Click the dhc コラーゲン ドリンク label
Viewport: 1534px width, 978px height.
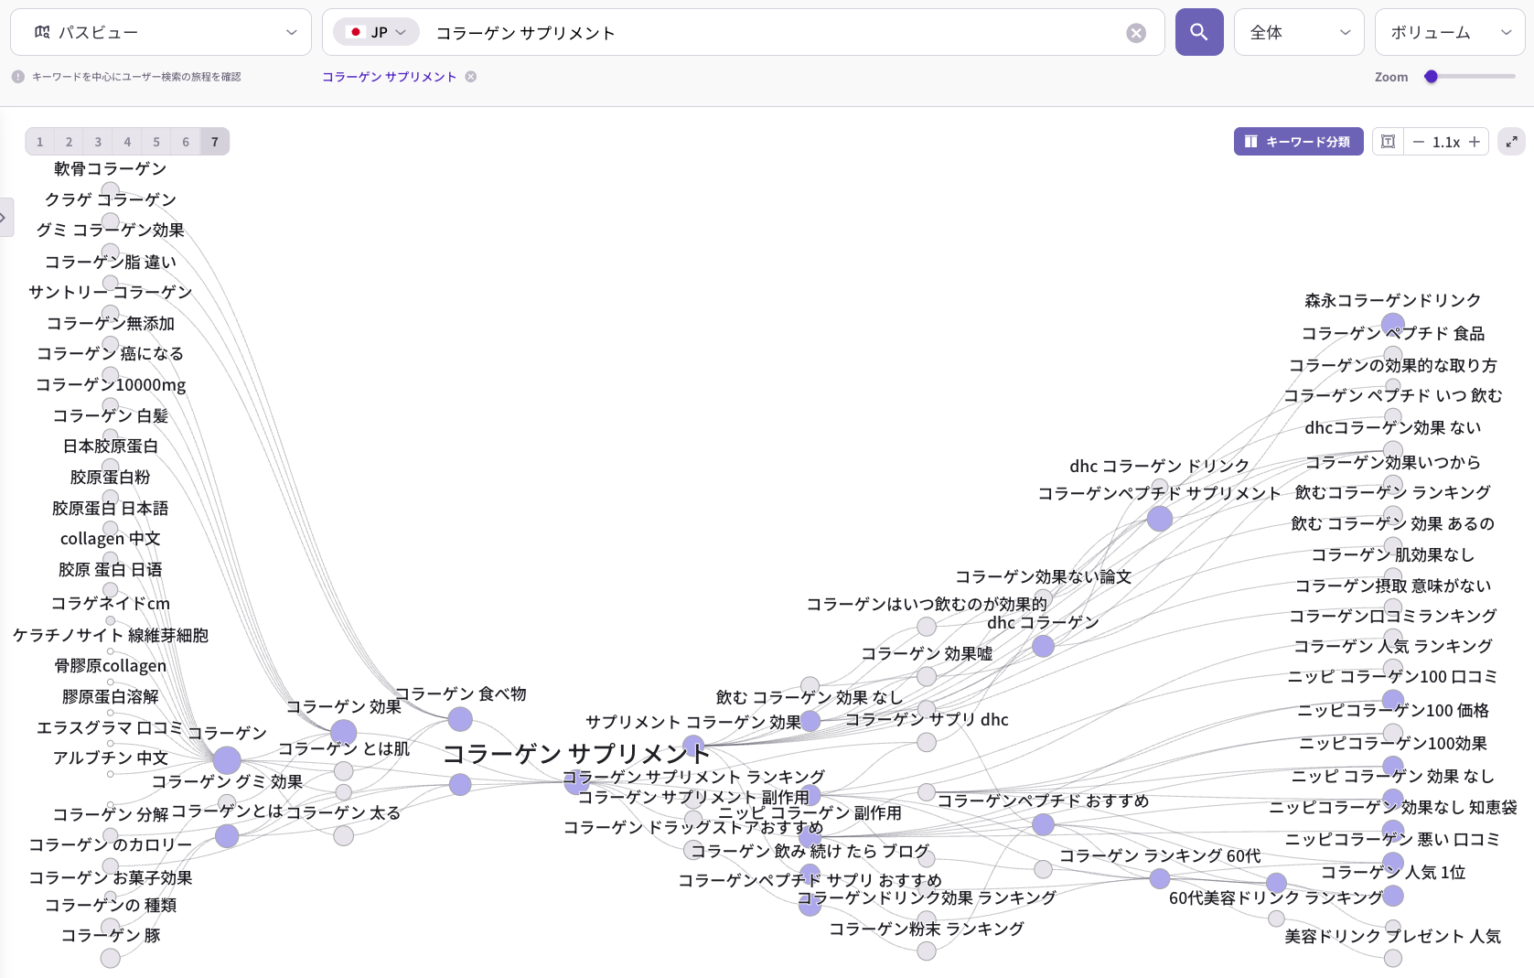click(1160, 466)
